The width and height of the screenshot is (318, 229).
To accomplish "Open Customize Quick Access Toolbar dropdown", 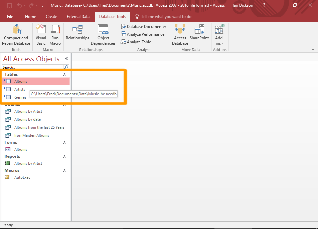I will [43, 6].
